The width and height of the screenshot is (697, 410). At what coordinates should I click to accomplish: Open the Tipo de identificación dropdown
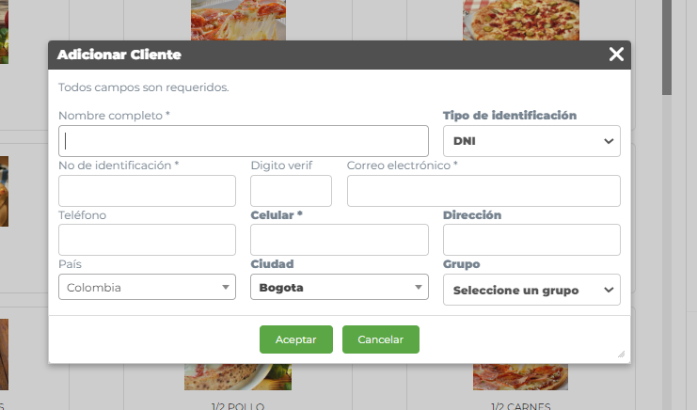pyautogui.click(x=531, y=141)
